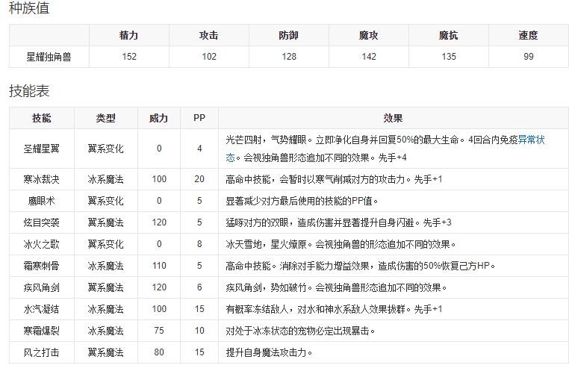This screenshot has height=371, width=569.
Task: Click the 精力 column header
Action: [x=128, y=35]
